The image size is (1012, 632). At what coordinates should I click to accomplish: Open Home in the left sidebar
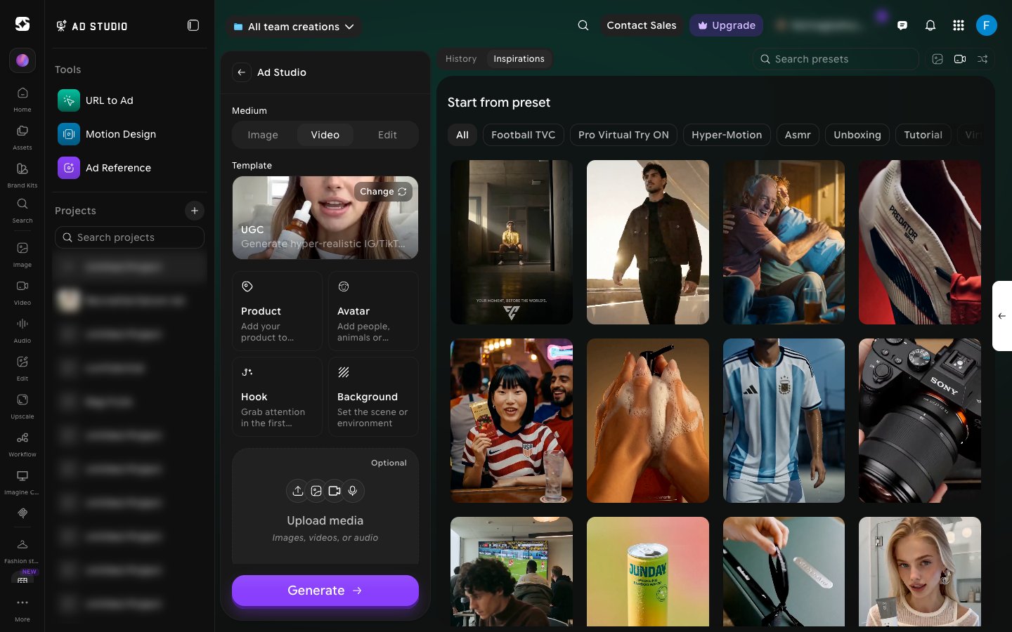[22, 99]
